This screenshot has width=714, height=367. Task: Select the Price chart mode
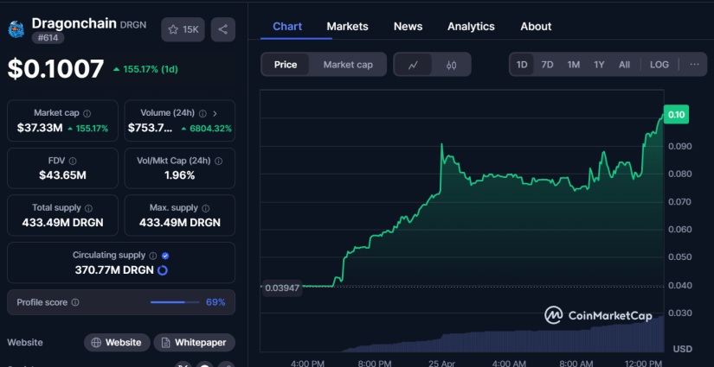pyautogui.click(x=286, y=65)
